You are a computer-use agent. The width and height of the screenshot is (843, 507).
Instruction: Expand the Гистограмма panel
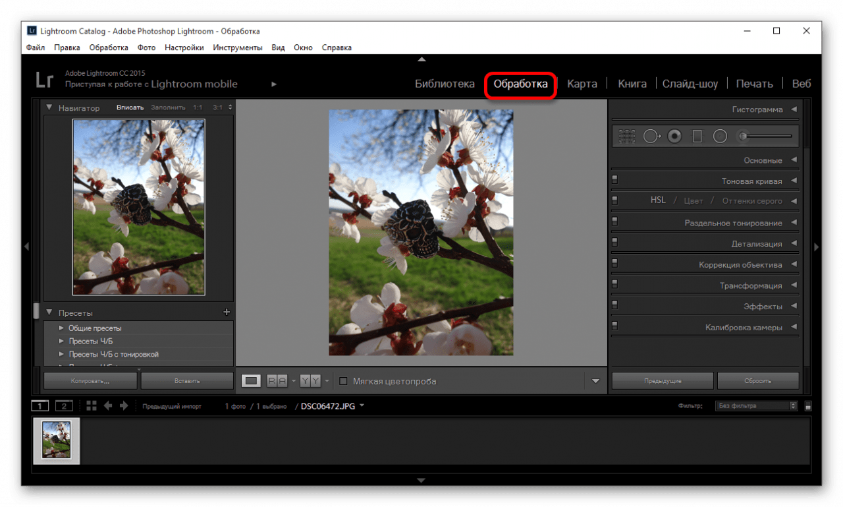[794, 109]
